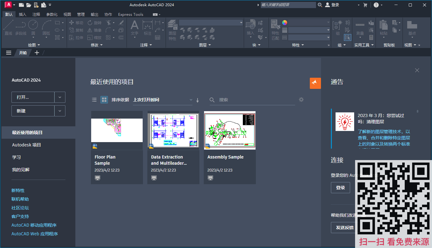The height and width of the screenshot is (248, 432).
Task: Click the recent projects 搜索 field
Action: (x=252, y=100)
